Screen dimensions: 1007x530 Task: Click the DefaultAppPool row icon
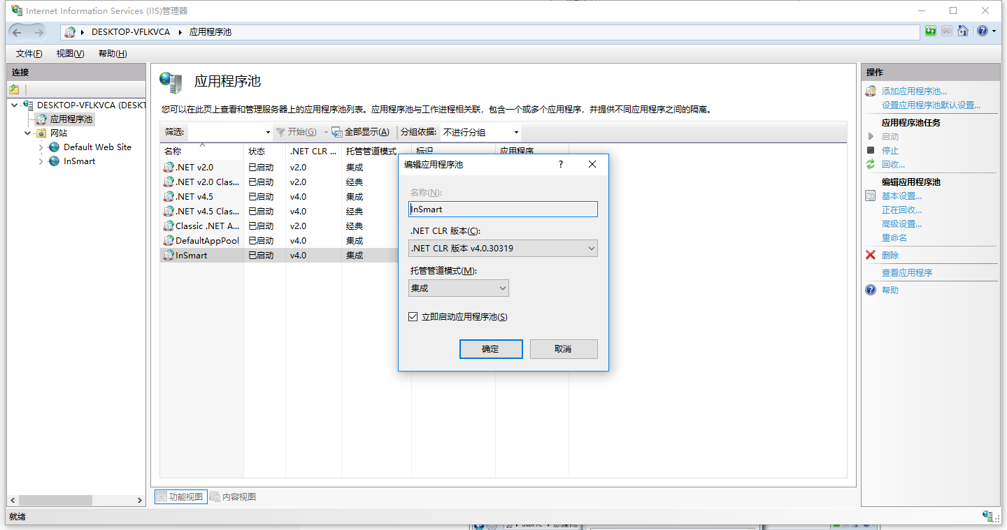pyautogui.click(x=168, y=241)
